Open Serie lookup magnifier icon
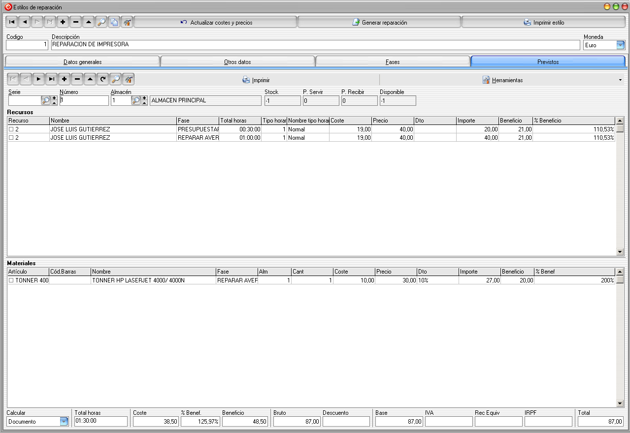This screenshot has width=630, height=433. click(46, 100)
